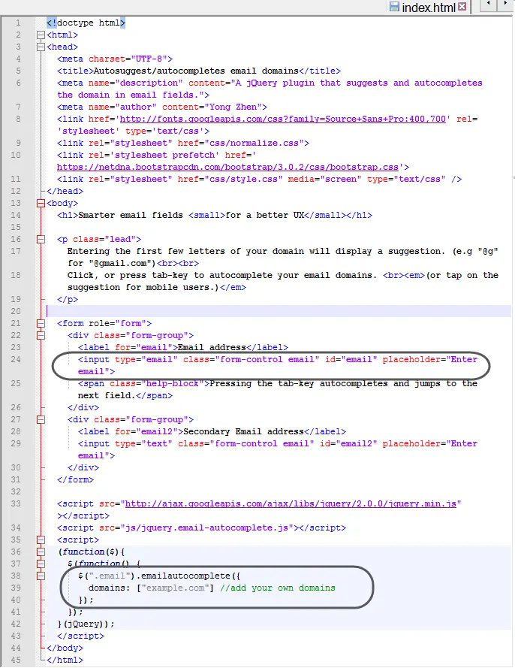Viewport: 515px width, 668px height.
Task: Click the right tab-scroll arrow
Action: tap(505, 4)
